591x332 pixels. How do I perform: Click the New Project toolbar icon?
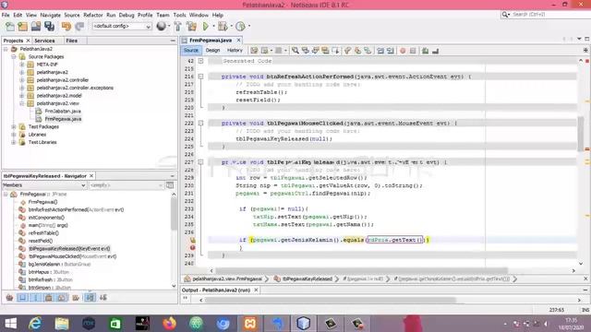[22, 27]
